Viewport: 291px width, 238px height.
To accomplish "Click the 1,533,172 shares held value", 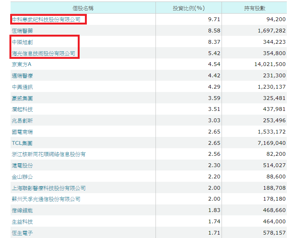I will (271, 132).
